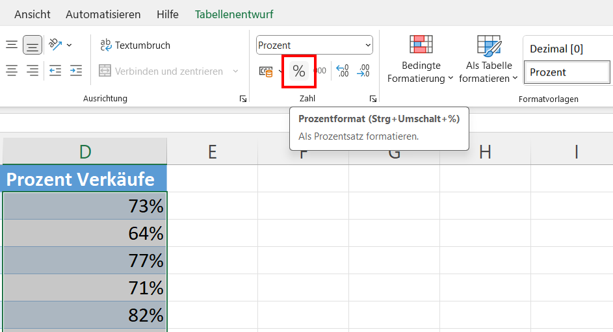Image resolution: width=613 pixels, height=332 pixels.
Task: Open the text orientation dropdown arrow
Action: click(69, 45)
